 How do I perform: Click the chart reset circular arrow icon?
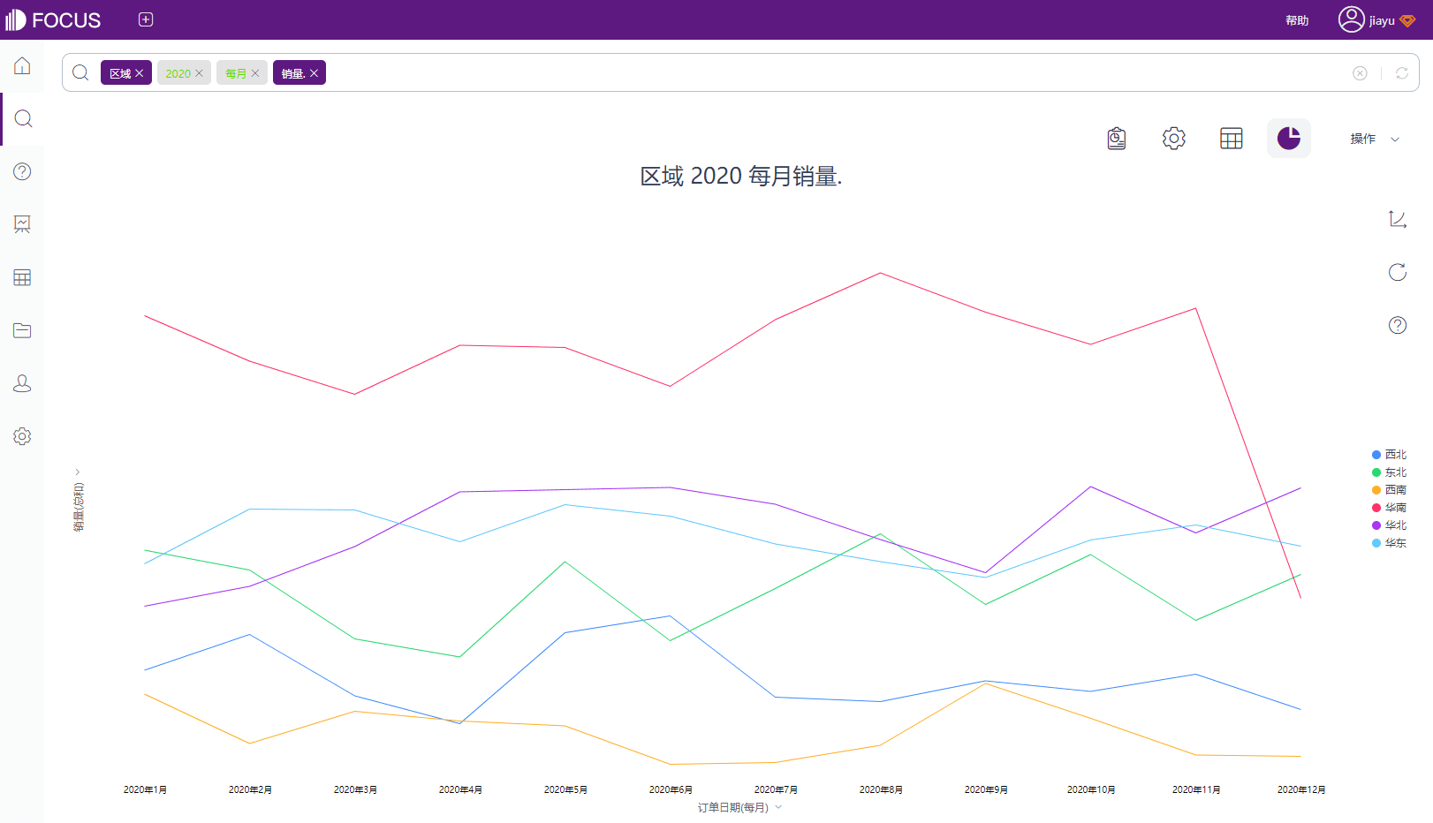point(1398,272)
